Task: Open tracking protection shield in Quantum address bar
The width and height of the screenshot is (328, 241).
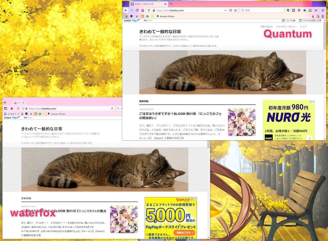Action: coord(149,10)
